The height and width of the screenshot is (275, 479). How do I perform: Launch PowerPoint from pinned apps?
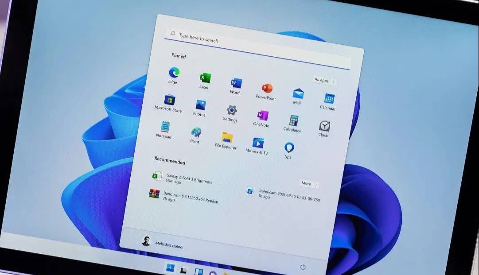click(x=267, y=89)
